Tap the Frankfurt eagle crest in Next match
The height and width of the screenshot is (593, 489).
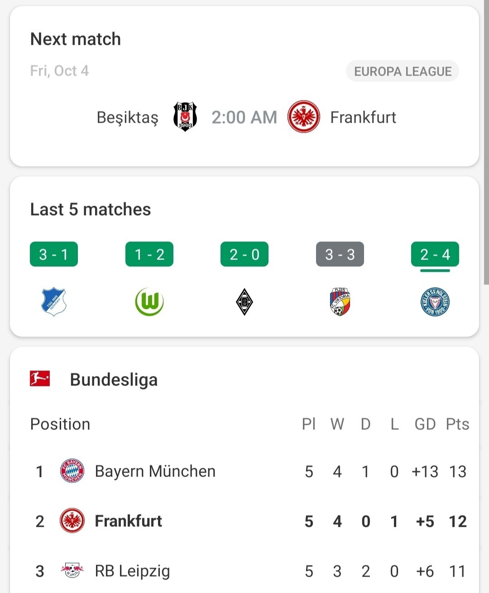[304, 117]
